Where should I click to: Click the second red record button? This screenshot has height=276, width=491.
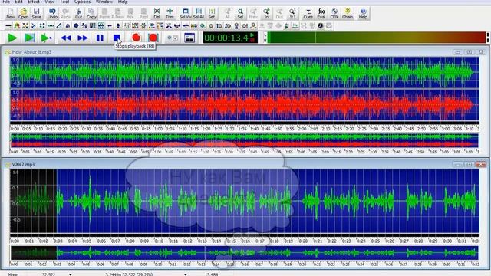(153, 38)
